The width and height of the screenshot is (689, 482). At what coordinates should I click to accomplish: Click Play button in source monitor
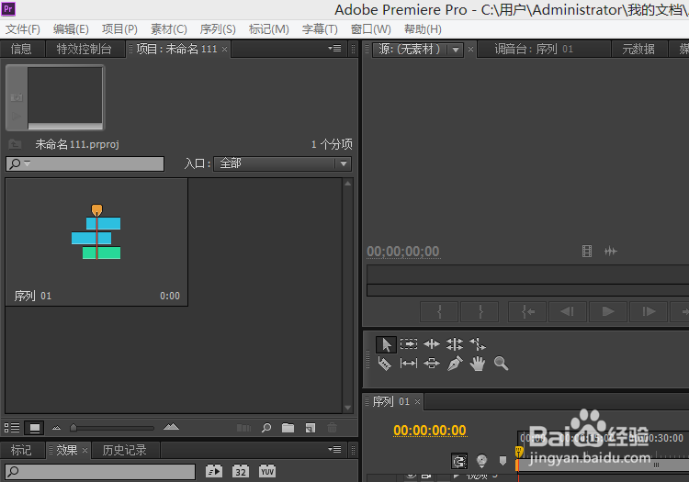pyautogui.click(x=608, y=311)
